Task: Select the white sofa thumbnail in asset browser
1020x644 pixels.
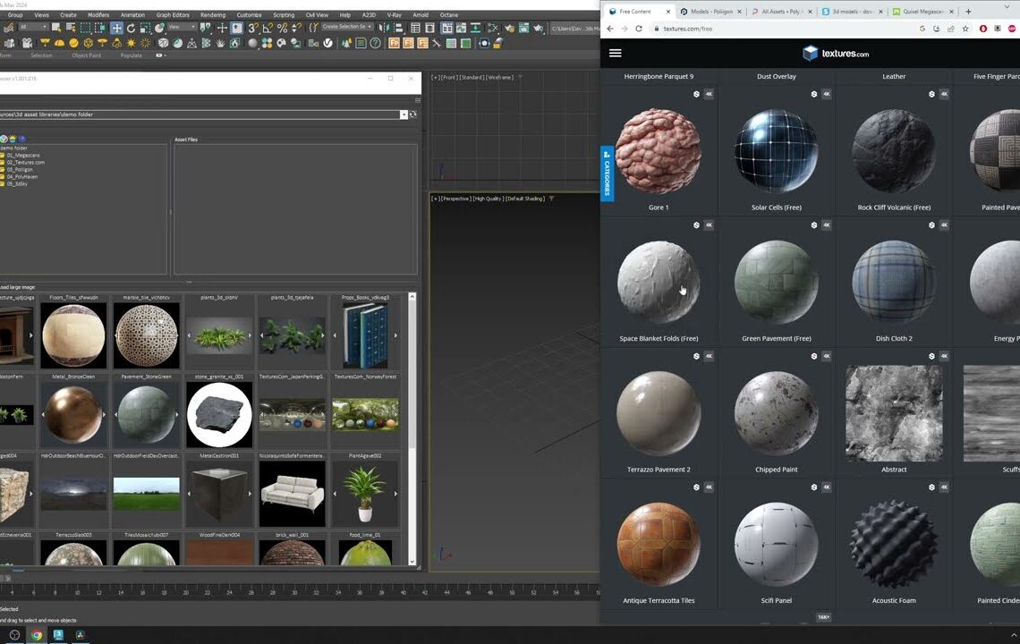Action: [292, 493]
